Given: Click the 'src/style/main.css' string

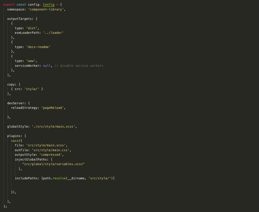Looking at the screenshot, I should tap(51, 150).
